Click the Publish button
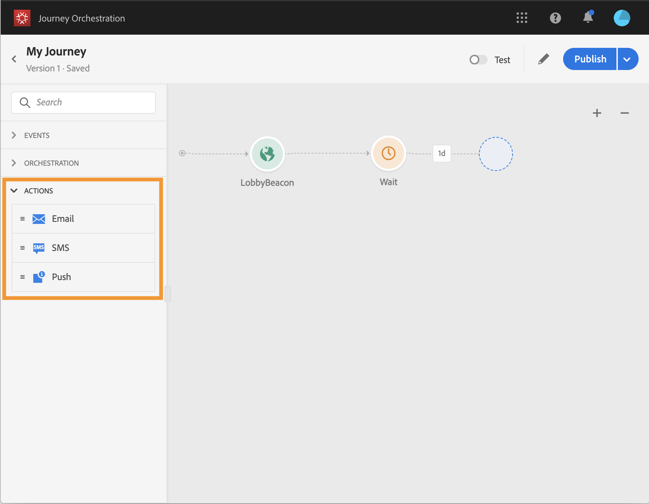 pos(590,59)
